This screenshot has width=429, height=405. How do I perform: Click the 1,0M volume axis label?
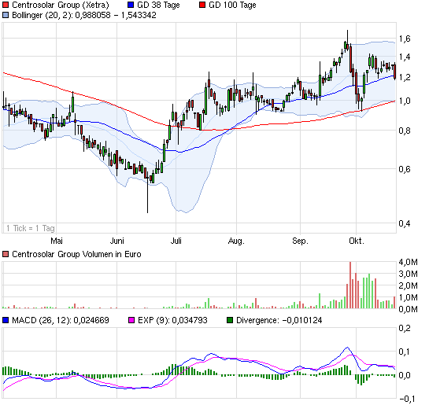pos(409,297)
